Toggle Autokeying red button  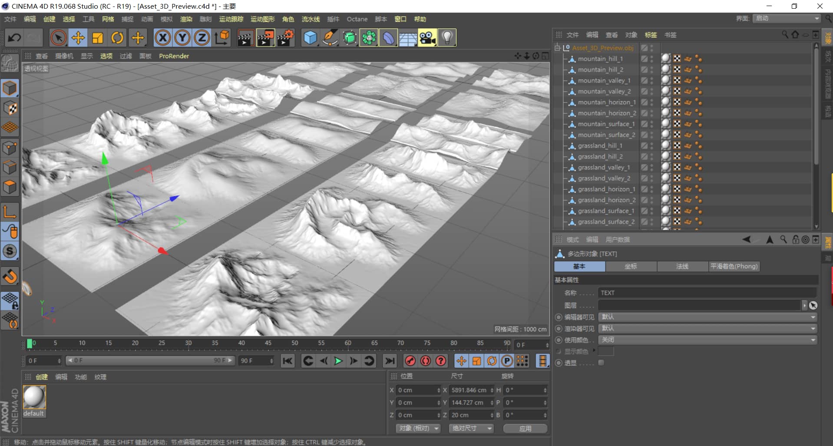(x=426, y=361)
